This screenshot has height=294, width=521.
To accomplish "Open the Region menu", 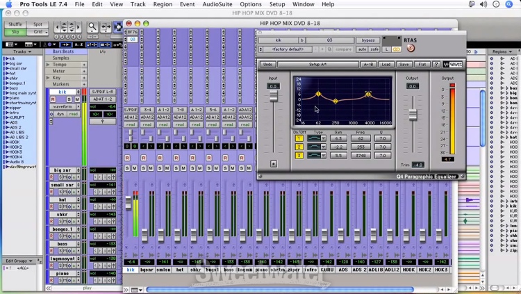I will [163, 4].
